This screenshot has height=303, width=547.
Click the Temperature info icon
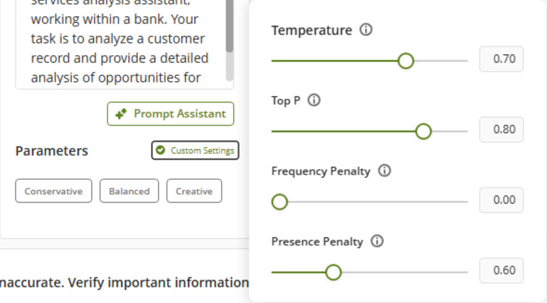tap(366, 30)
